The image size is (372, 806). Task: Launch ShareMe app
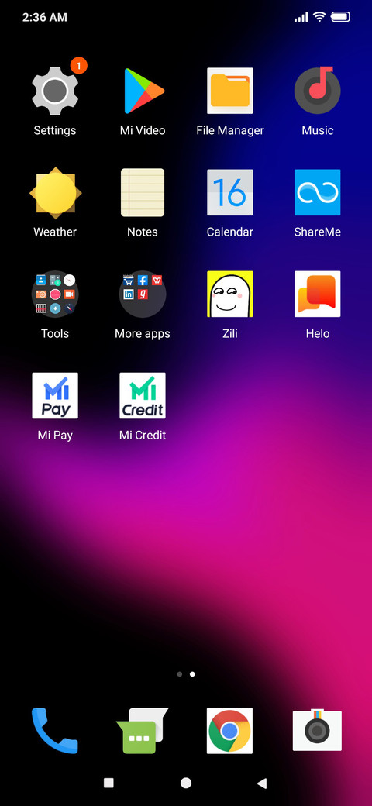click(317, 192)
